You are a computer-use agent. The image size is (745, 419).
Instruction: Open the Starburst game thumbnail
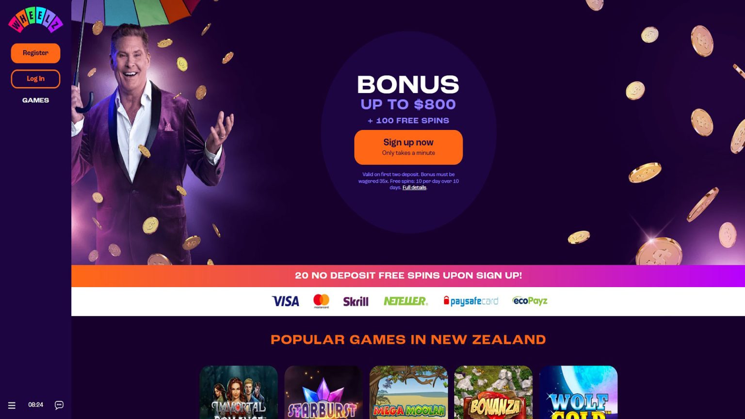pos(324,392)
